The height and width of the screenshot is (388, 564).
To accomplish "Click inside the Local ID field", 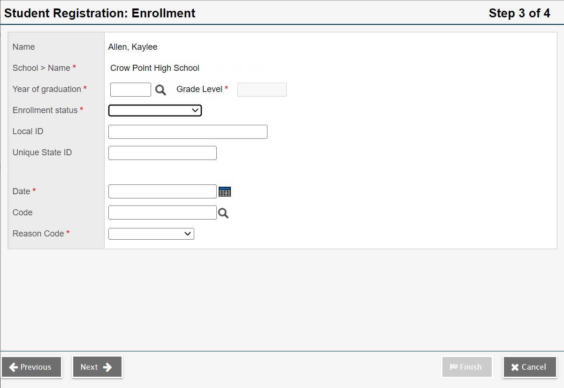I will tap(188, 132).
